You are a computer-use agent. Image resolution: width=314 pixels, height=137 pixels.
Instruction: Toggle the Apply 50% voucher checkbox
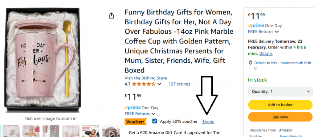click(155, 121)
